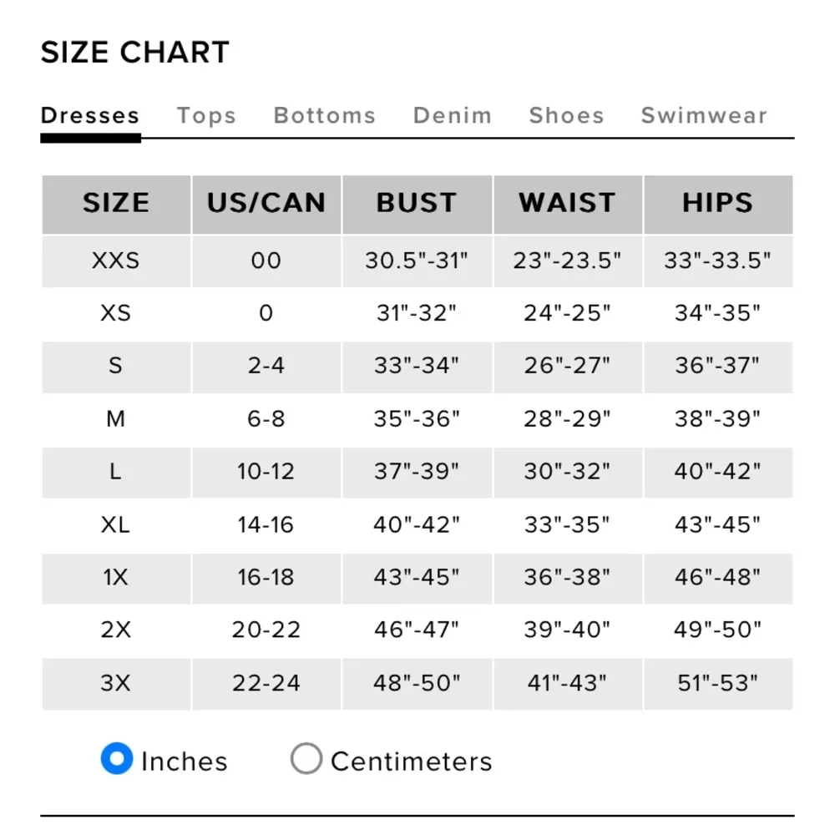Screen dimensions: 835x835
Task: Click the 3X size cell
Action: [x=116, y=683]
